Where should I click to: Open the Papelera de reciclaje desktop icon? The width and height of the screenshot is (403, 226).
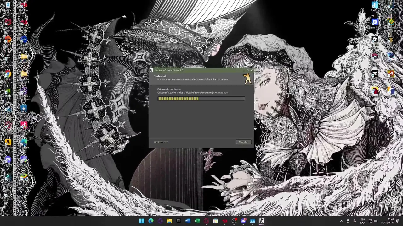(8, 8)
